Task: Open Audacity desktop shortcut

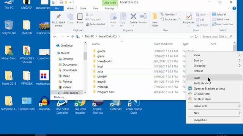Action: pyautogui.click(x=44, y=104)
